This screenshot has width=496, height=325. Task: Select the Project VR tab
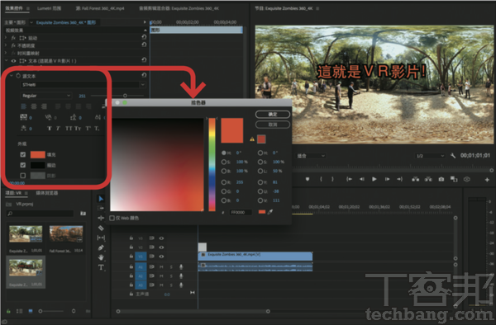pyautogui.click(x=14, y=193)
